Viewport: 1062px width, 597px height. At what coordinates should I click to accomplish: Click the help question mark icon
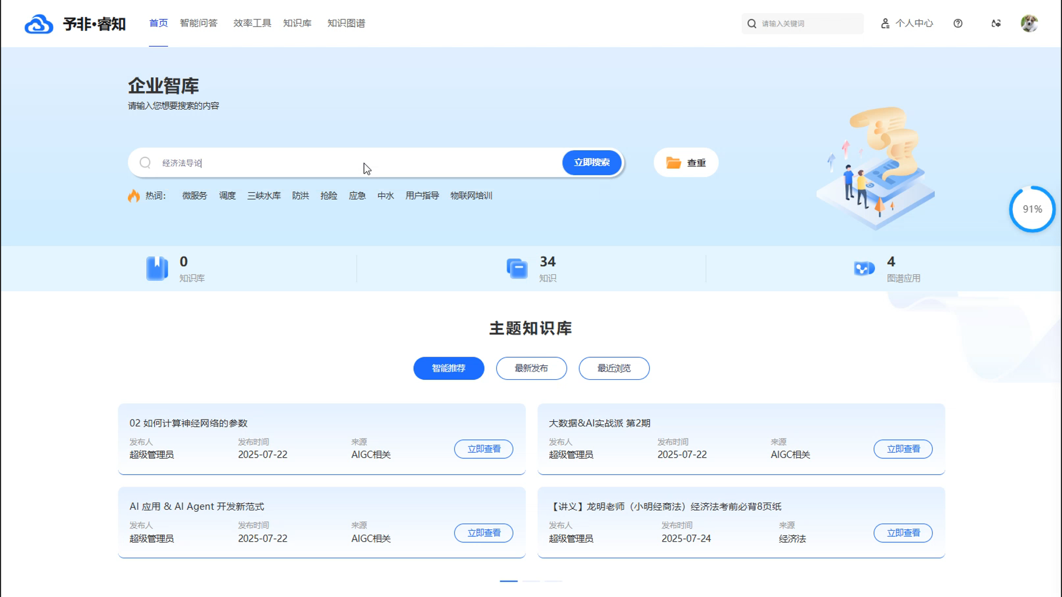click(x=958, y=23)
